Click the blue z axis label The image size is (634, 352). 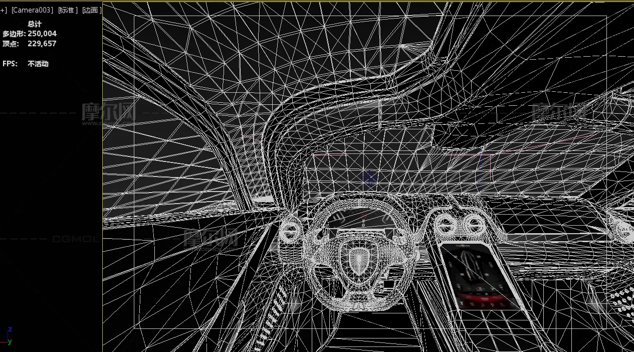point(10,329)
